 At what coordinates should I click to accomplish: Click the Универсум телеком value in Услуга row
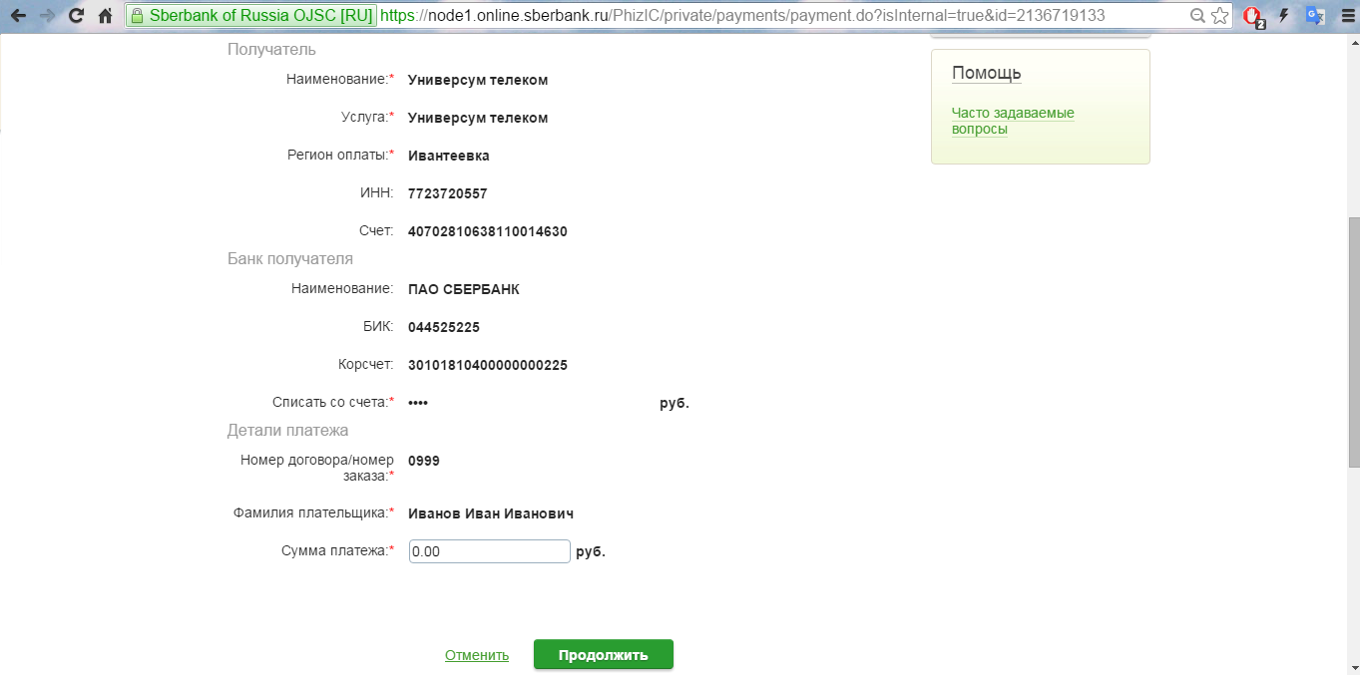point(478,118)
